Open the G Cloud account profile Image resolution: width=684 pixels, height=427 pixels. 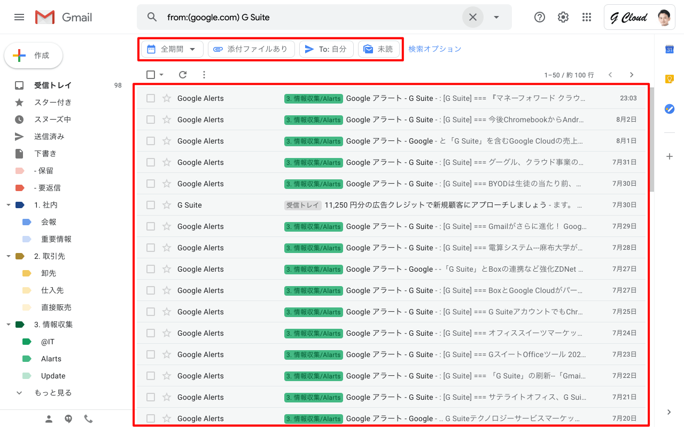click(640, 18)
